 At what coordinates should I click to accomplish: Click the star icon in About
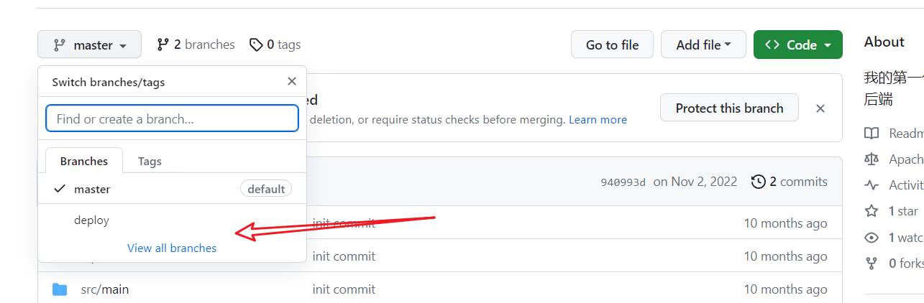pos(872,211)
